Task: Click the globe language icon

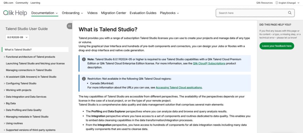Action: pyautogui.click(x=277, y=3)
